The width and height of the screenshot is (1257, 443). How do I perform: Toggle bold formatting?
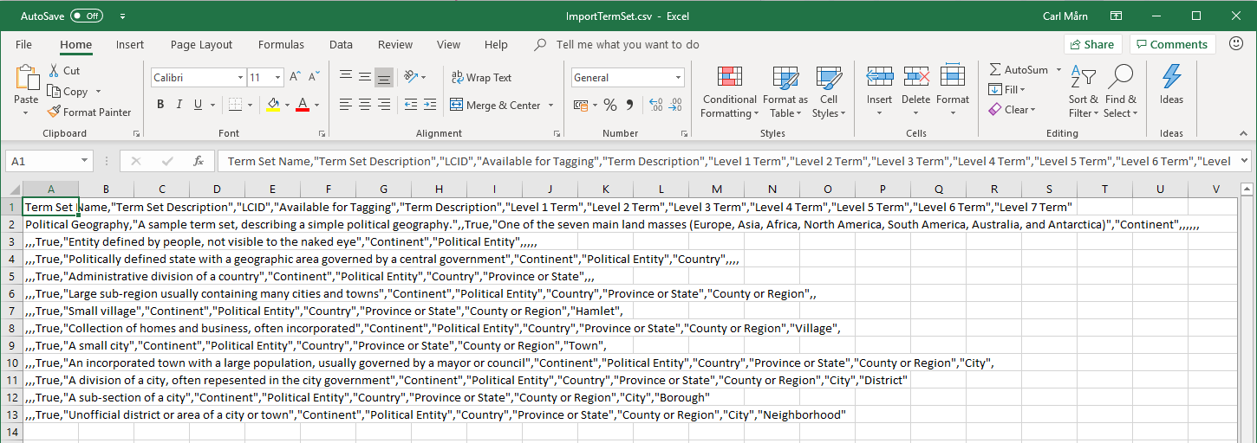pos(160,105)
